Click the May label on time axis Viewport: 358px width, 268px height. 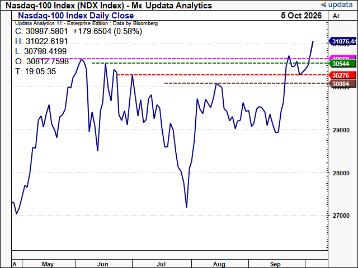[x=48, y=264]
